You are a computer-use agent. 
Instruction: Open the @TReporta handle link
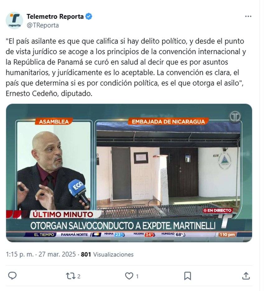43,25
